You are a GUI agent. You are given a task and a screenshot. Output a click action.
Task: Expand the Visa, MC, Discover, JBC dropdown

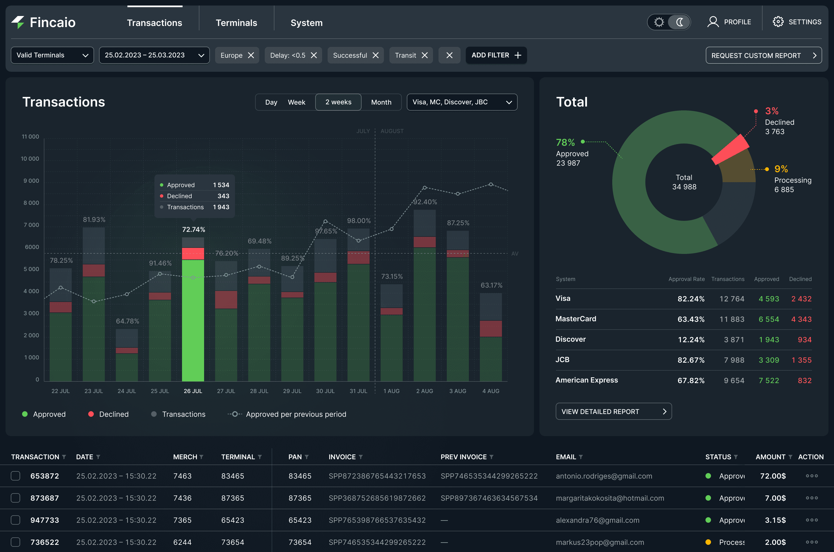[x=462, y=102]
